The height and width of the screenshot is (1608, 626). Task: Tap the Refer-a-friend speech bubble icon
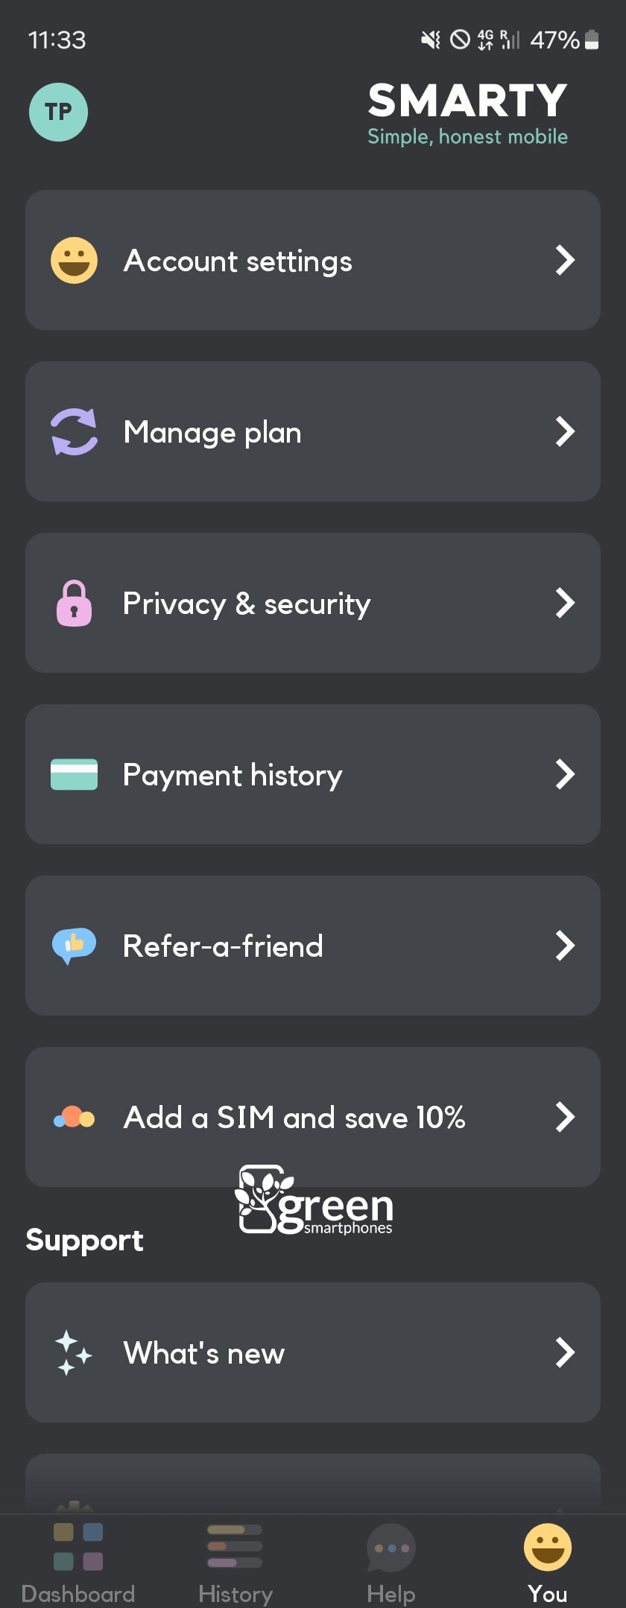[74, 946]
